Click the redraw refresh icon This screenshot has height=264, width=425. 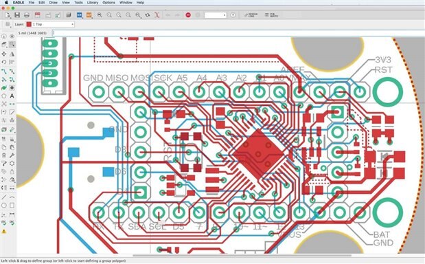148,15
